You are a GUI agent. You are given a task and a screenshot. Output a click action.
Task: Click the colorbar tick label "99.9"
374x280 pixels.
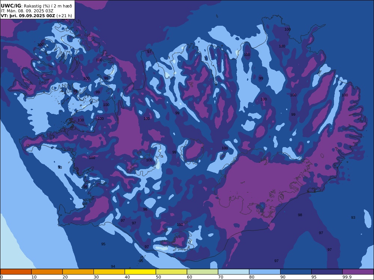coord(347,277)
